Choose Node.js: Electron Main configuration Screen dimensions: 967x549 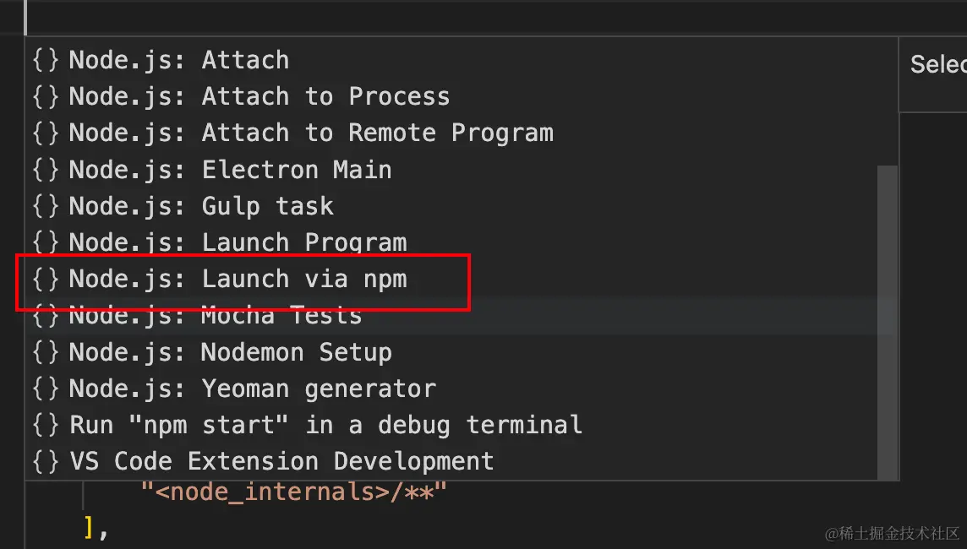click(230, 170)
